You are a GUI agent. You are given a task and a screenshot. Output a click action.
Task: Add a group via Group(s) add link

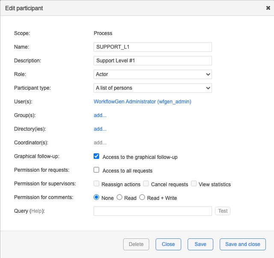[100, 115]
